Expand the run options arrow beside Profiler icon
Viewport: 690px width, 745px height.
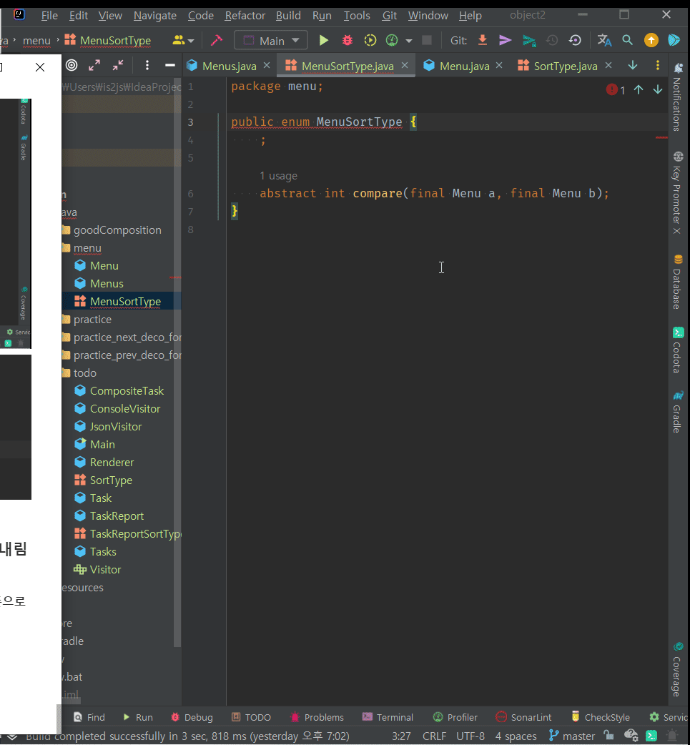click(409, 41)
